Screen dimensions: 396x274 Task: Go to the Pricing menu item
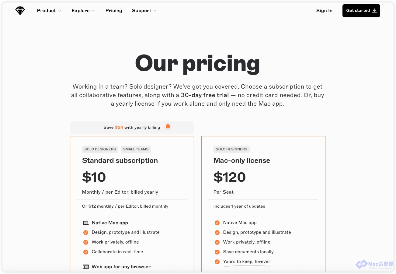pyautogui.click(x=114, y=11)
